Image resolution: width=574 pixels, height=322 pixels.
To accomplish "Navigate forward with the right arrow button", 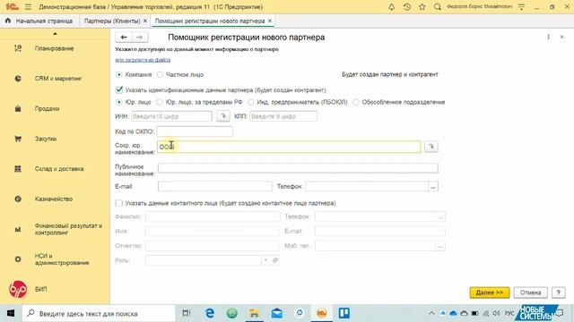I will coord(140,38).
